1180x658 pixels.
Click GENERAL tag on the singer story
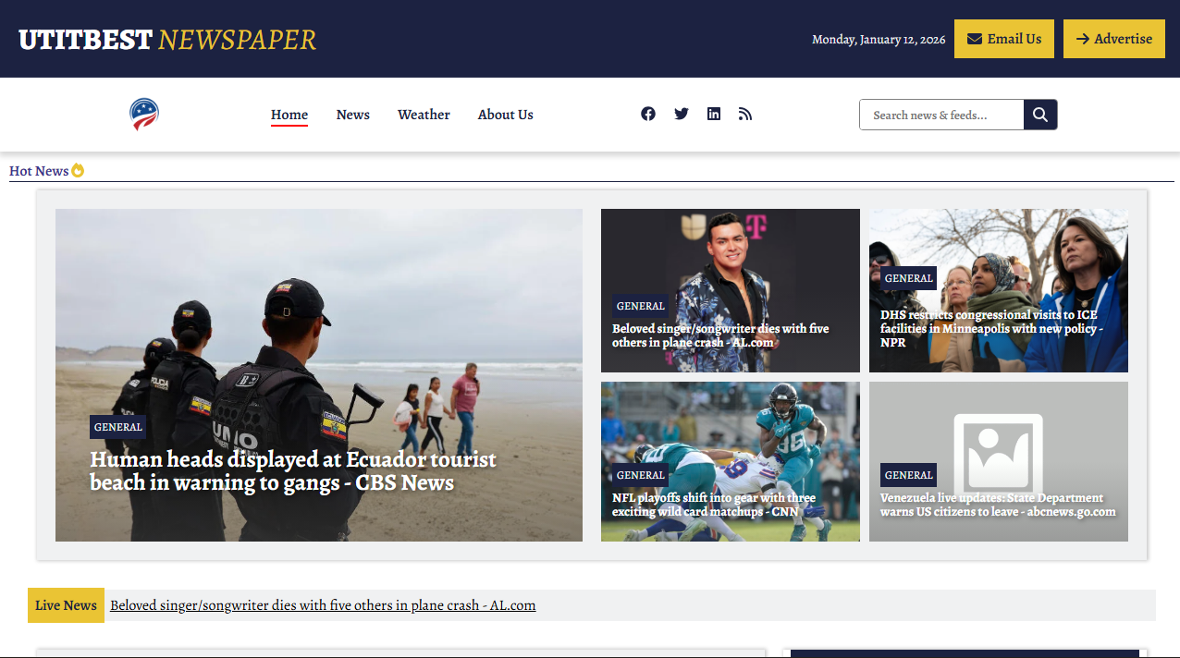[641, 306]
